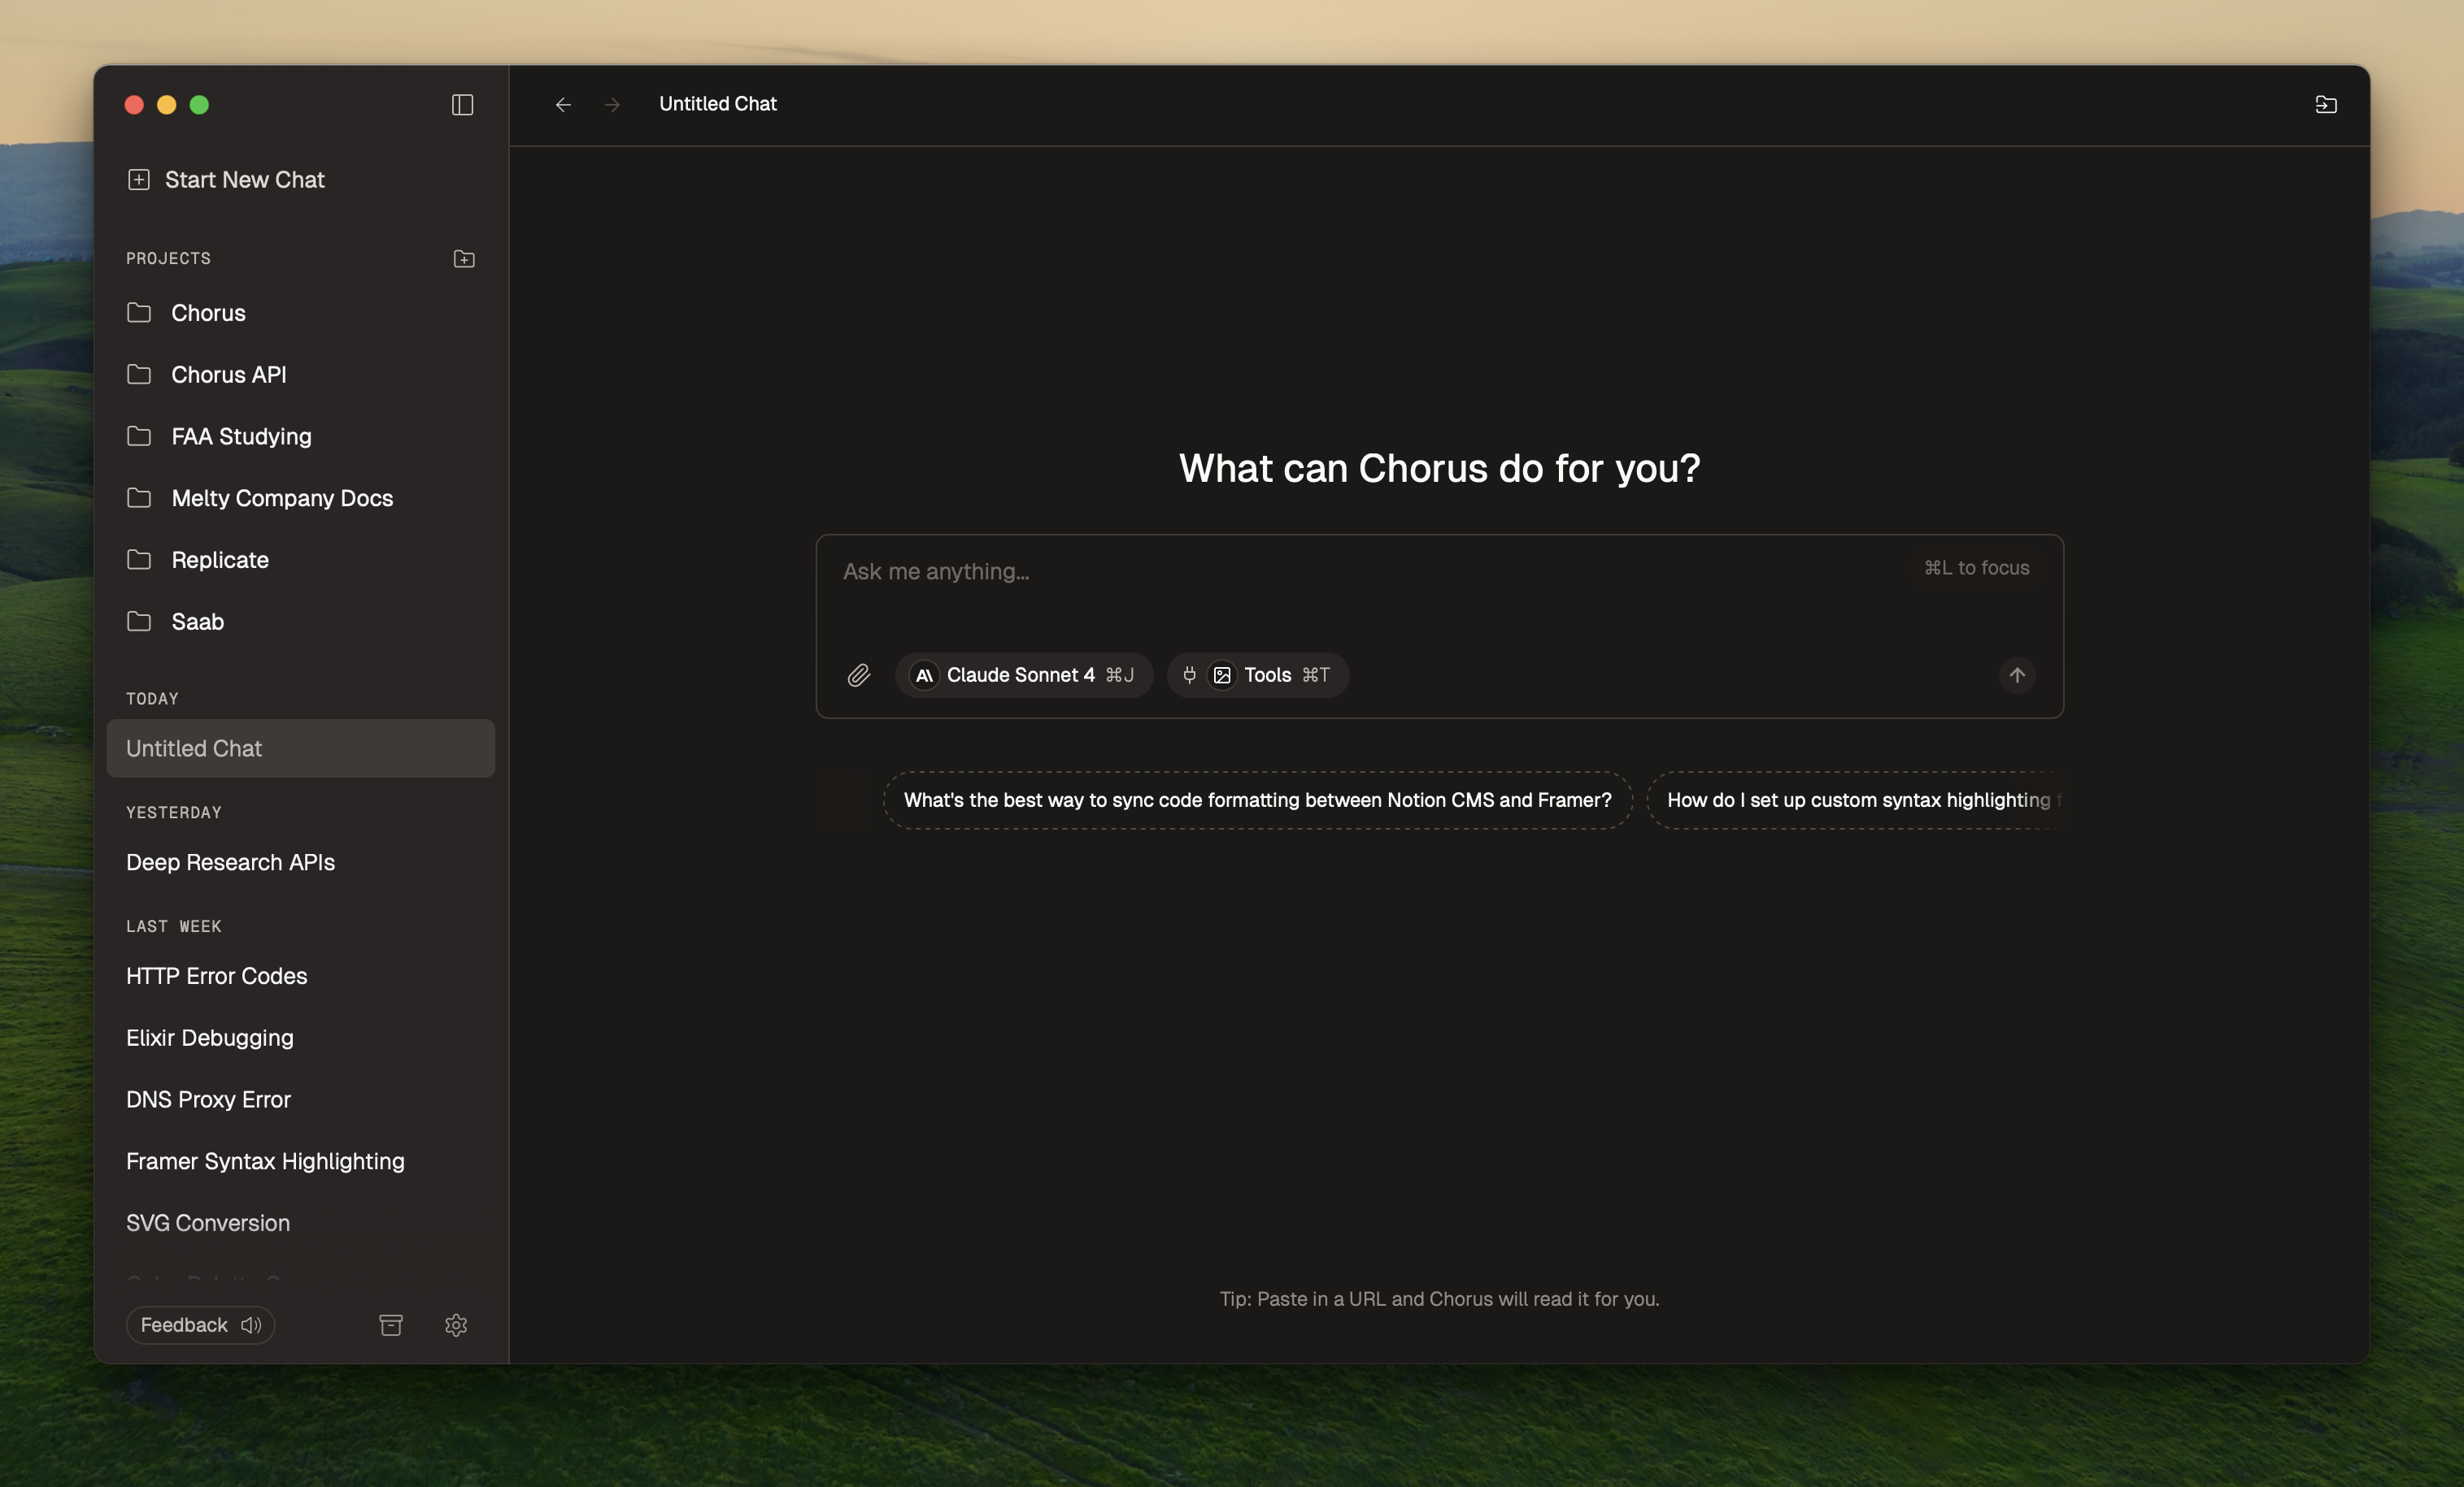Image resolution: width=2464 pixels, height=1487 pixels.
Task: Navigate back with the left arrow
Action: [563, 105]
